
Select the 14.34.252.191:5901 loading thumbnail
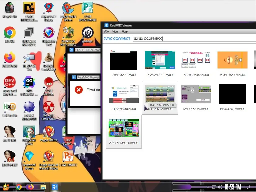tap(232, 60)
